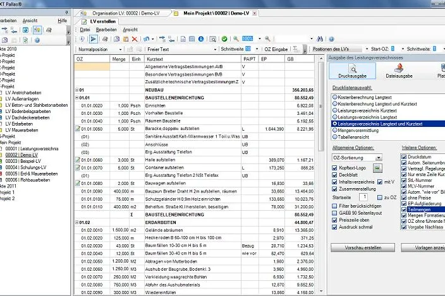Image resolution: width=445 pixels, height=296 pixels.
Task: Select Tabellenansicht radio option
Action: (335, 137)
